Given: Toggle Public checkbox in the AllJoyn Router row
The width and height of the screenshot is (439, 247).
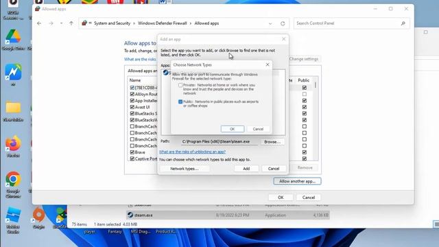Looking at the screenshot, I should (305, 94).
